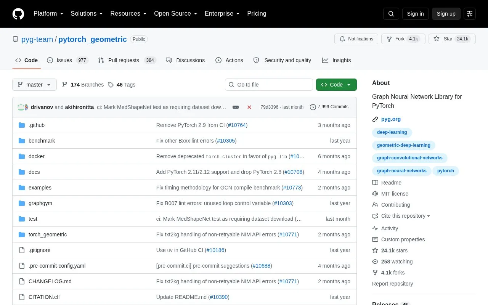Click the Notifications button
The image size is (488, 305).
pyautogui.click(x=356, y=39)
